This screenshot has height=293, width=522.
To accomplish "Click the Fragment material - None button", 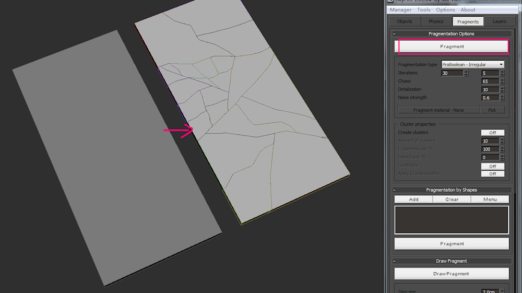I will pos(438,110).
